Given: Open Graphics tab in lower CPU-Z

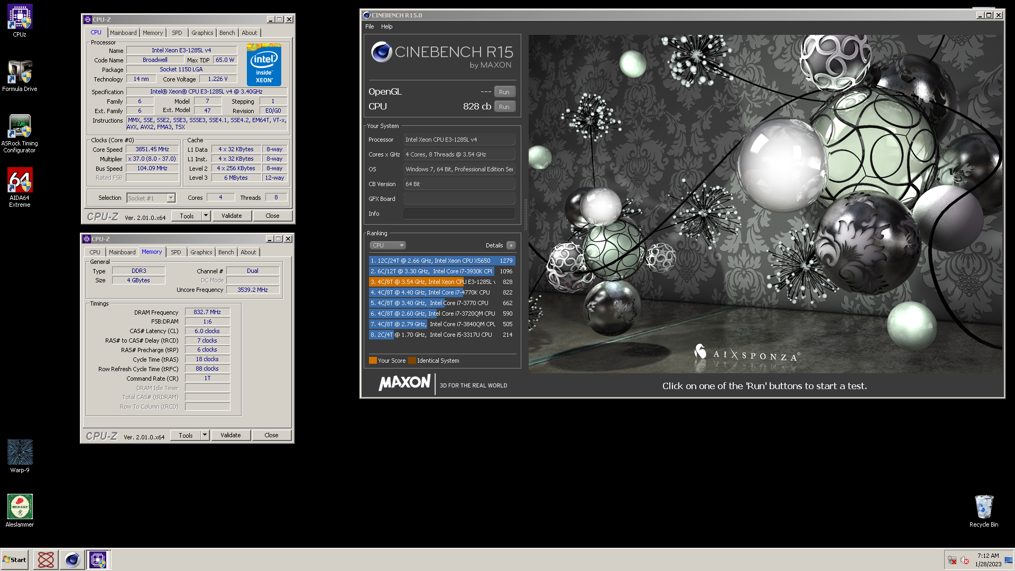Looking at the screenshot, I should point(201,252).
